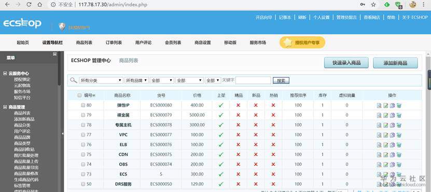Open the view icon for 弹性IP row
Viewport: 431px width, 192px height.
pos(379,106)
